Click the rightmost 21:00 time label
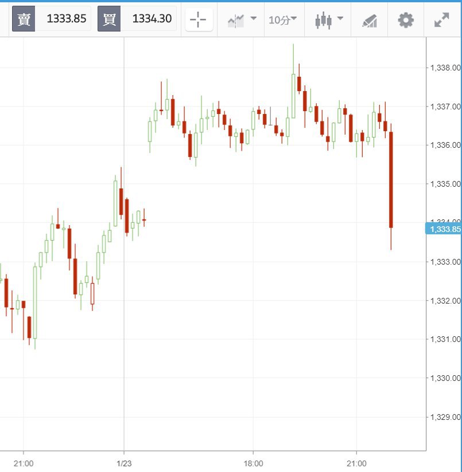Screen dimensions: 462x472 click(356, 463)
